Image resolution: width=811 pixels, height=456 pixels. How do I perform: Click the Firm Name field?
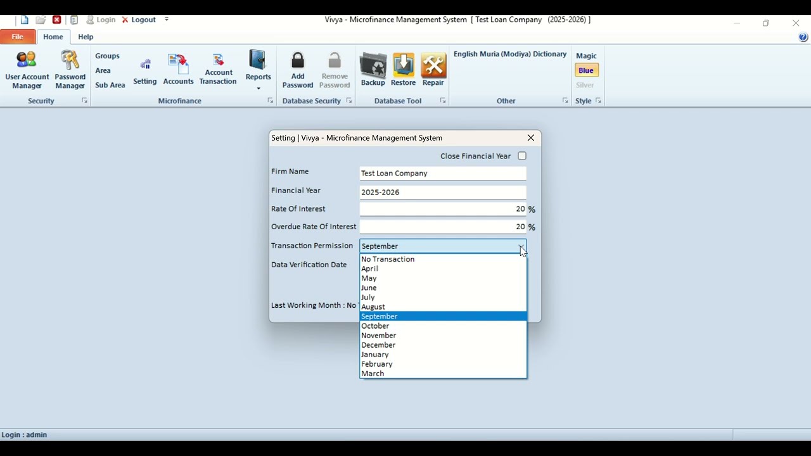(x=443, y=173)
